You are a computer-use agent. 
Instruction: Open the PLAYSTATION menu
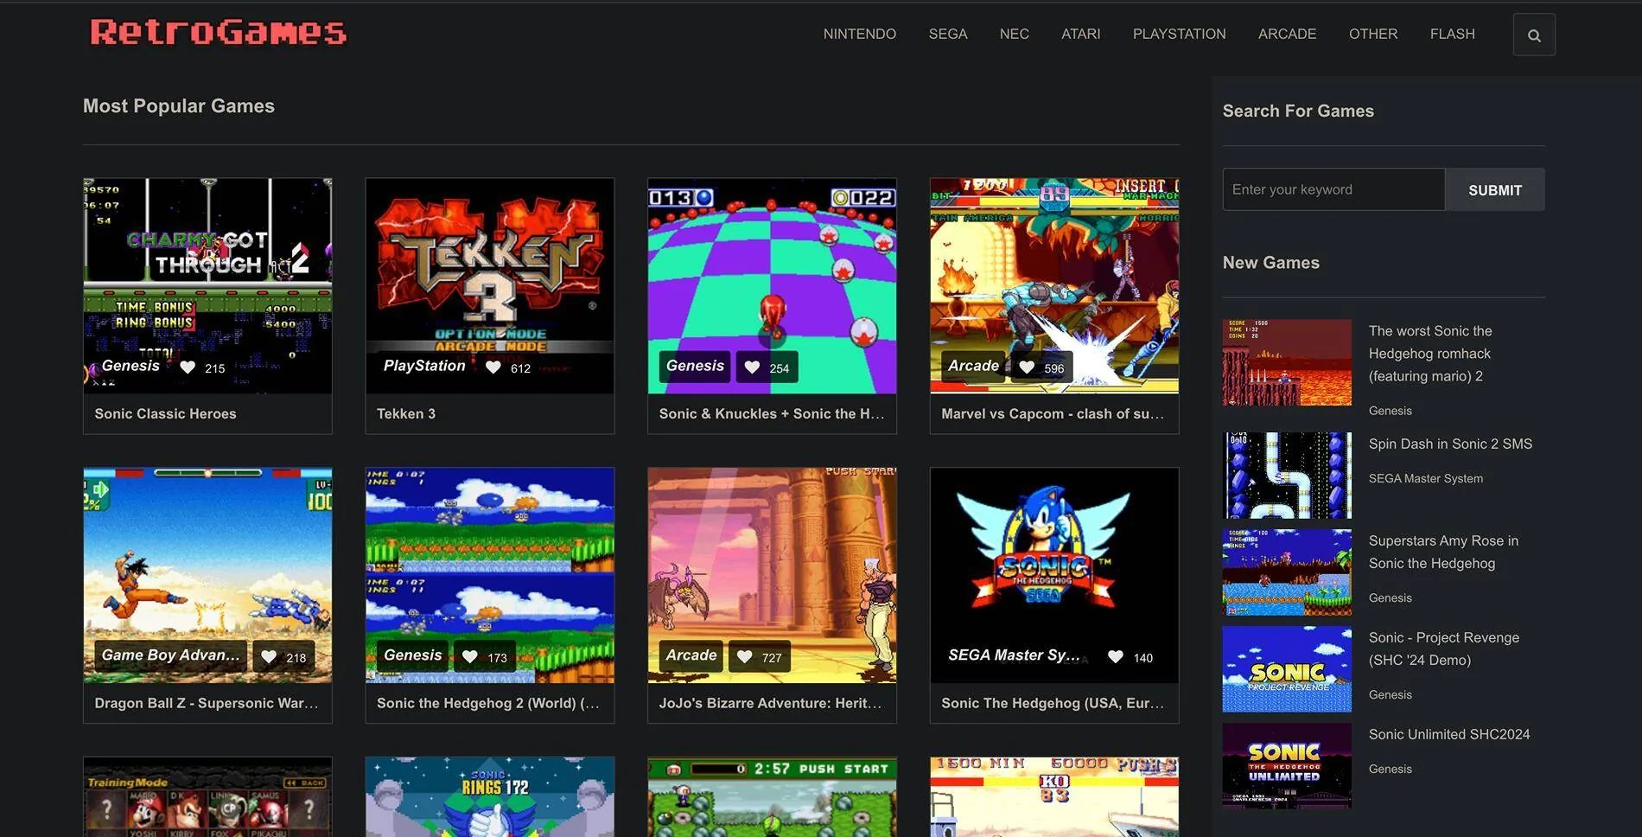(1180, 34)
